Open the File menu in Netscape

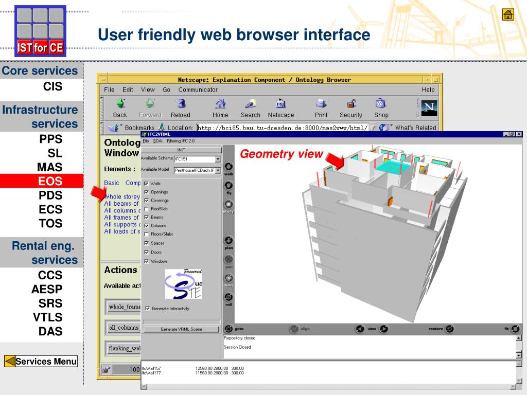point(109,89)
